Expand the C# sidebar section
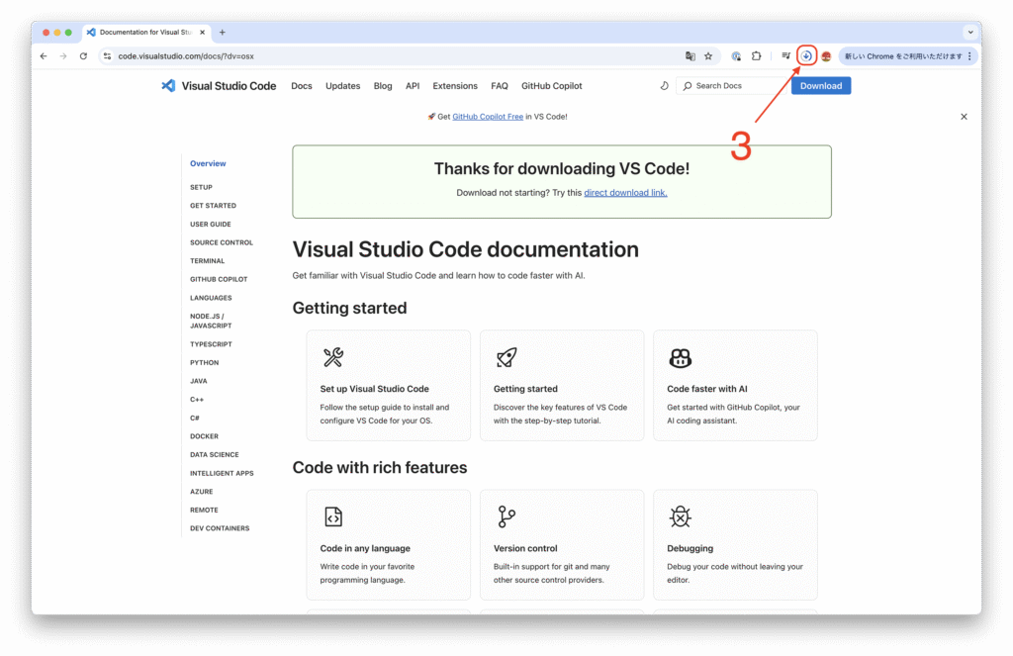This screenshot has width=1013, height=656. [x=195, y=419]
